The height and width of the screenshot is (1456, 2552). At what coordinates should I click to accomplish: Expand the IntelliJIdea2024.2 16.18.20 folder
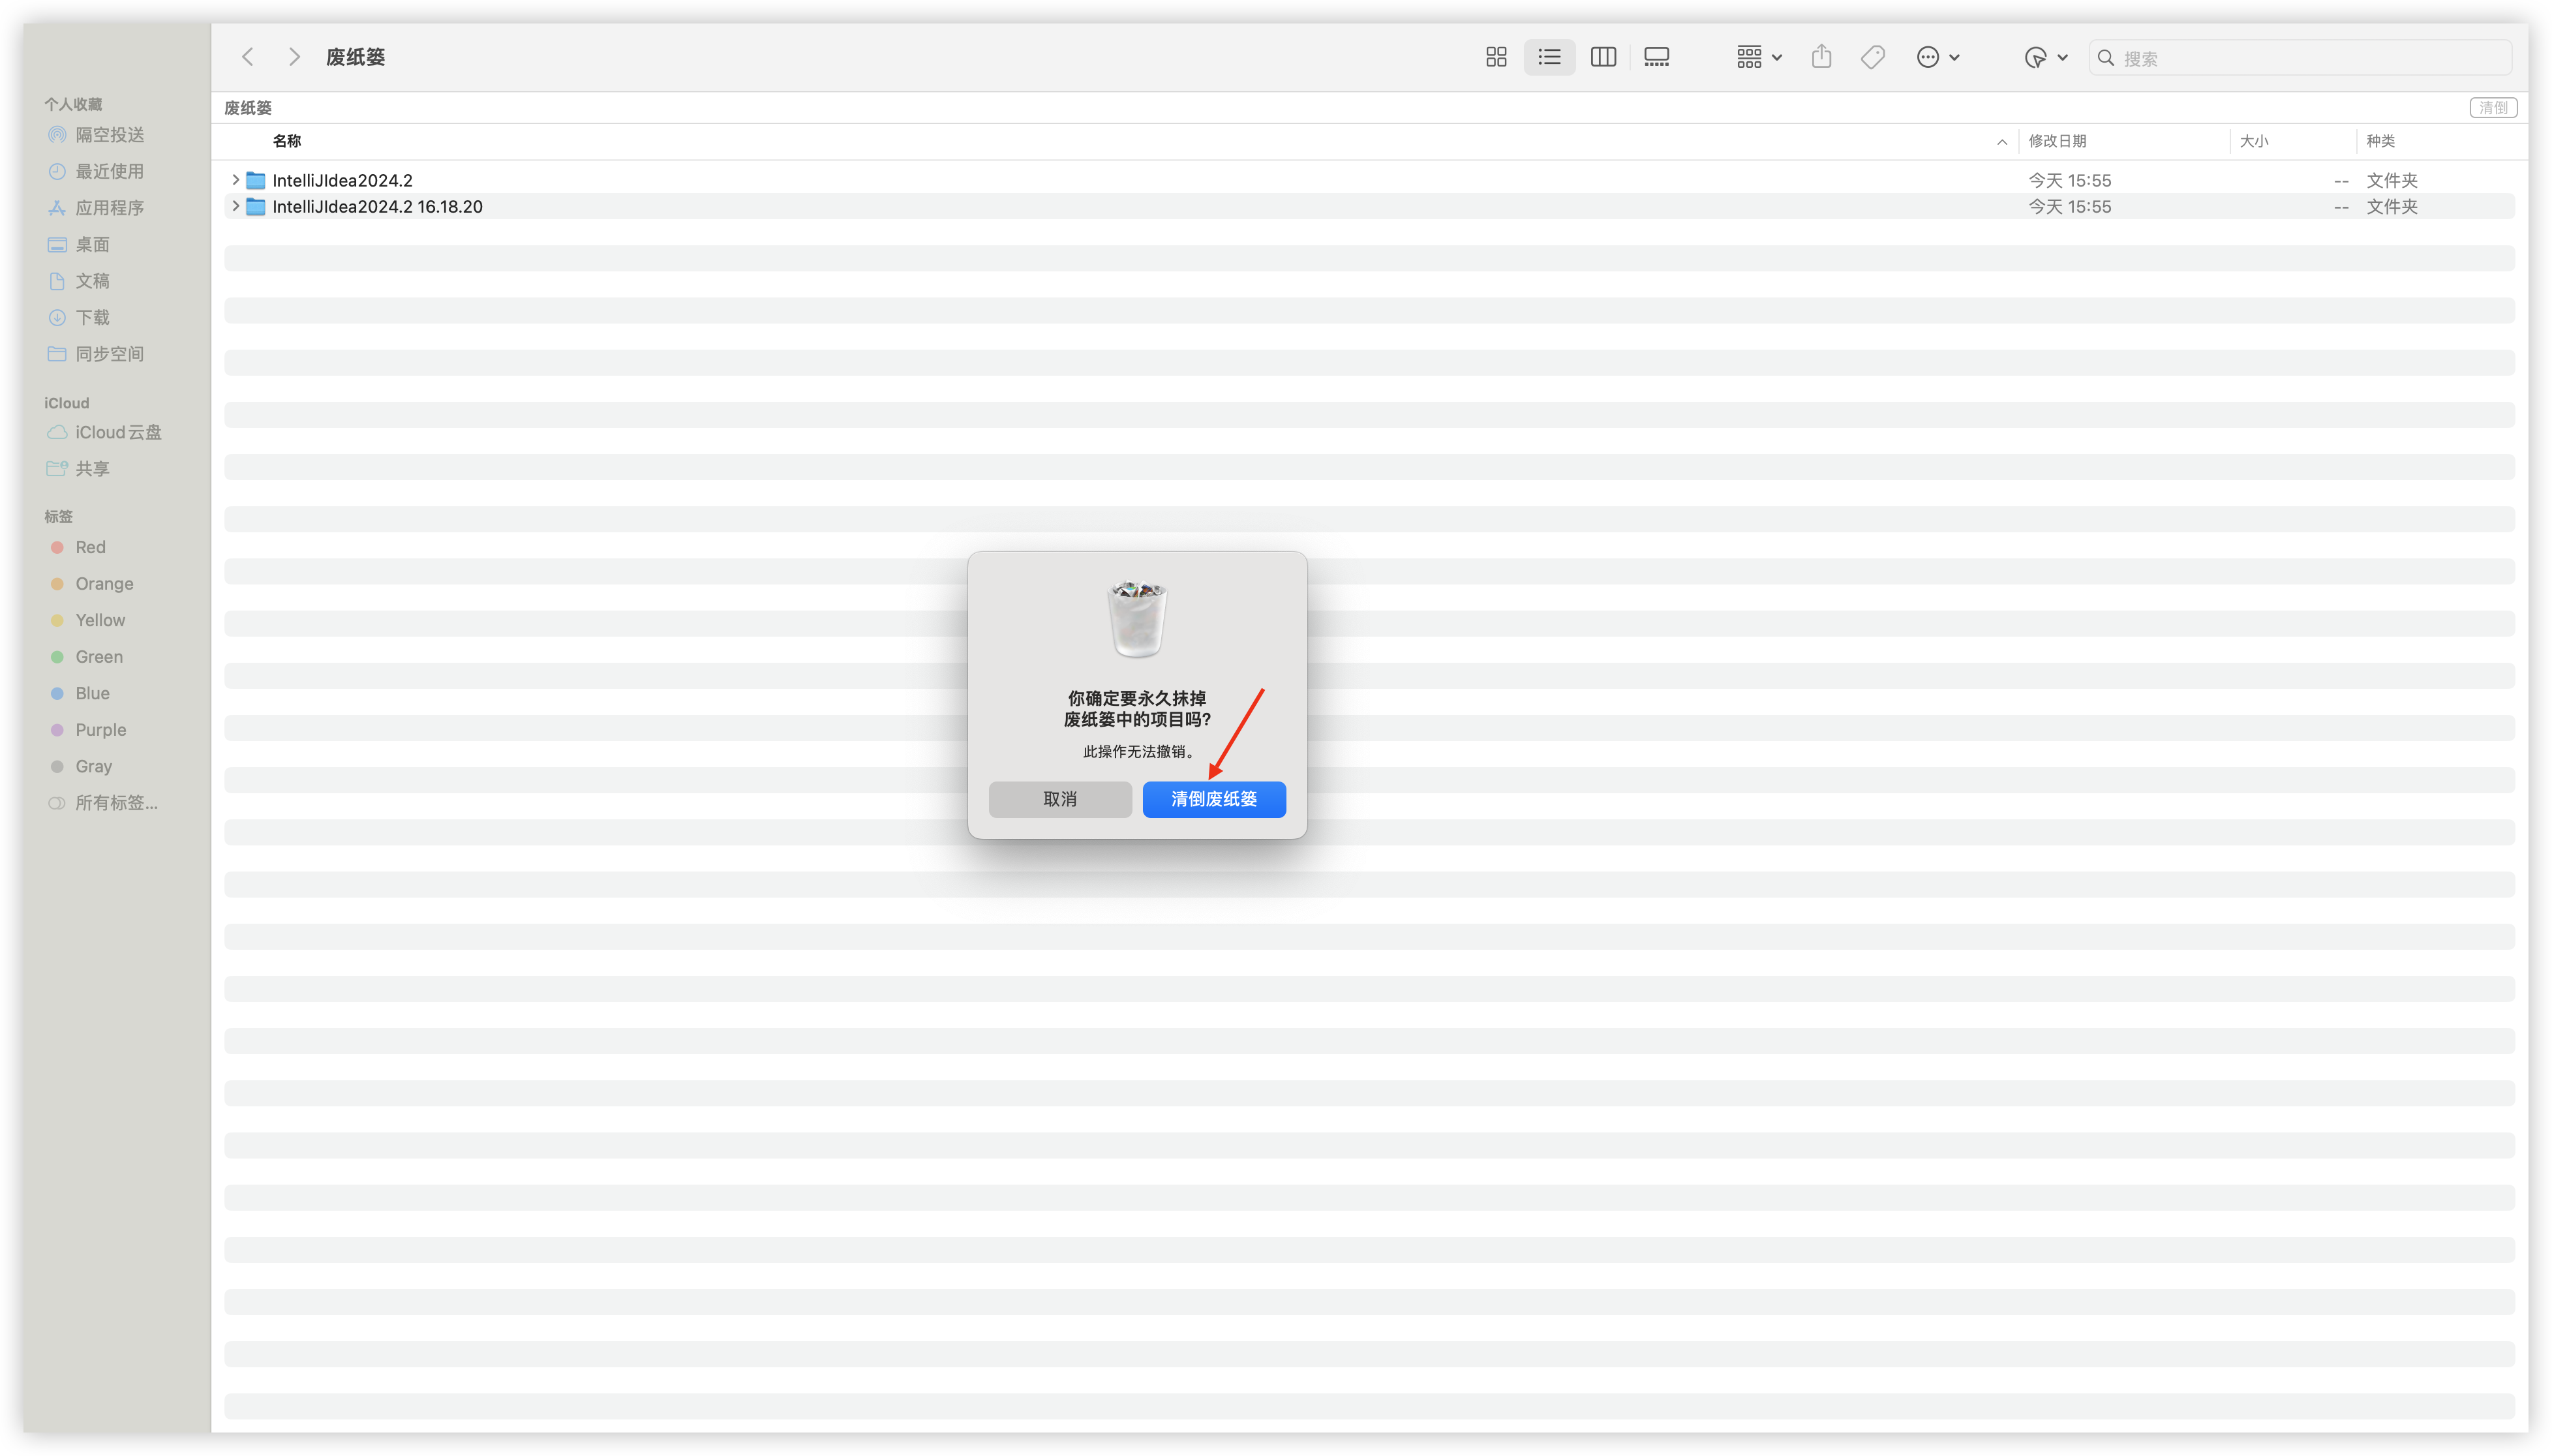pos(235,206)
